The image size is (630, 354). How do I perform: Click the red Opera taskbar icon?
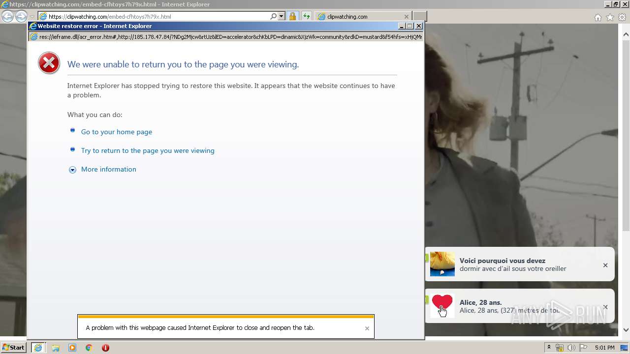click(x=105, y=348)
